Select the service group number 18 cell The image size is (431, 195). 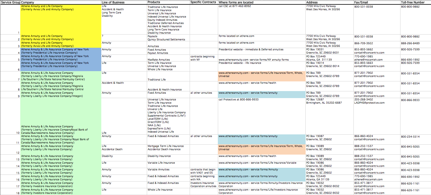coord(10,191)
